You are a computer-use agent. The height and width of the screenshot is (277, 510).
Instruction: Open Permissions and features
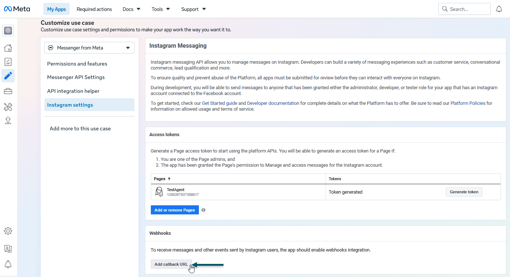tap(77, 64)
